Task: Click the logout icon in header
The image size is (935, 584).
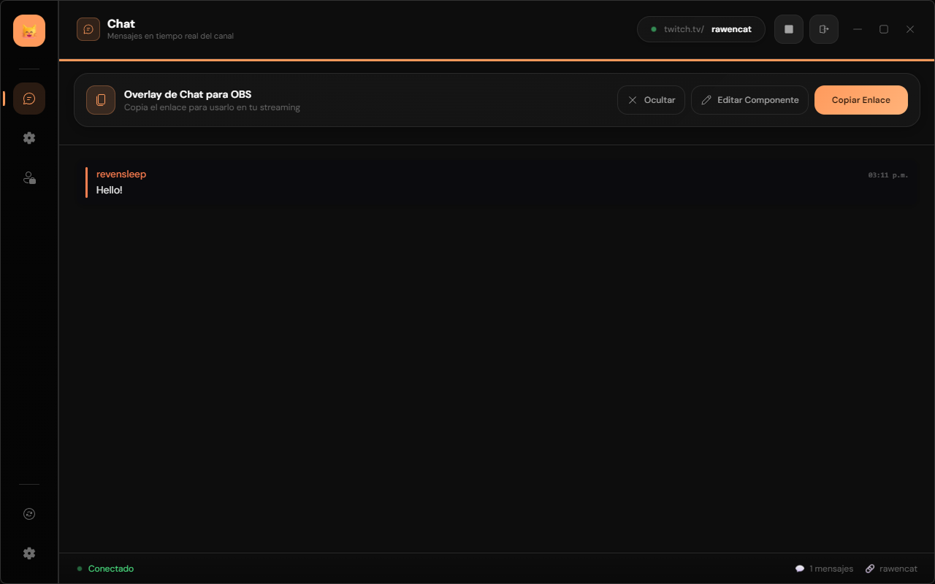Action: point(824,29)
